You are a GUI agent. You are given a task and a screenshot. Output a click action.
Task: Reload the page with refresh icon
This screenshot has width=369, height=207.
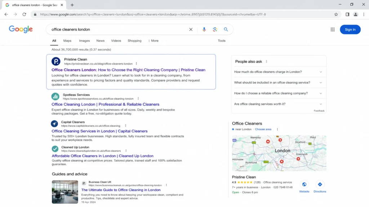coord(24,14)
